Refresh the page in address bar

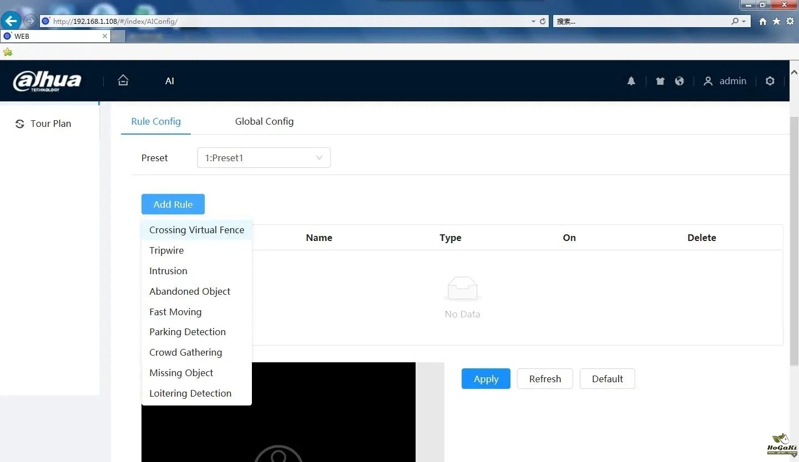click(x=543, y=22)
